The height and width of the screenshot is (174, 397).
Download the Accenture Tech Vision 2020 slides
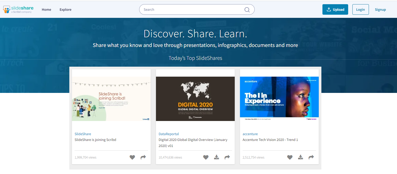click(301, 157)
